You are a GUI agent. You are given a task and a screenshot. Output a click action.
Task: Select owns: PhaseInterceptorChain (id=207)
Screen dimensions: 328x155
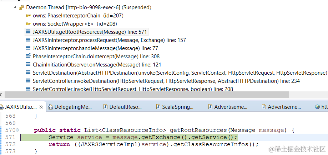[x=78, y=16]
